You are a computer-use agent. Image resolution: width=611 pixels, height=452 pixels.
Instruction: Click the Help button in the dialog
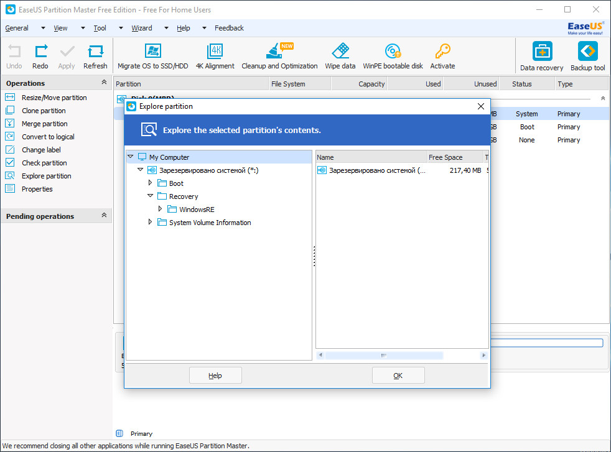[x=215, y=376]
